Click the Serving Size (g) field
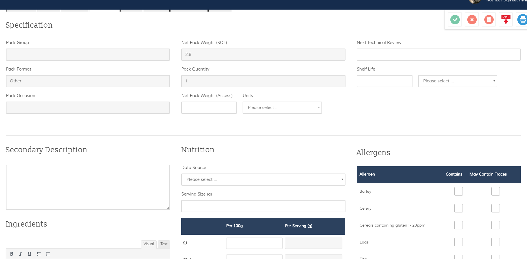527x259 pixels. point(263,206)
